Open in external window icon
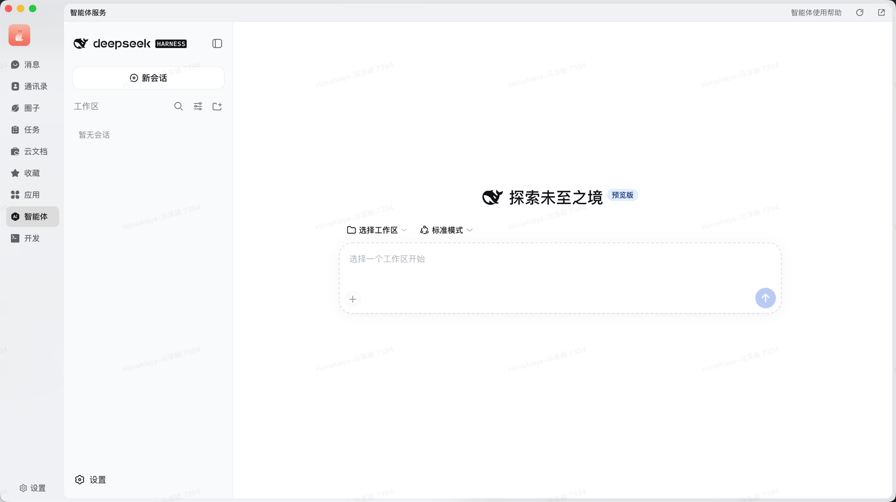 pyautogui.click(x=881, y=13)
